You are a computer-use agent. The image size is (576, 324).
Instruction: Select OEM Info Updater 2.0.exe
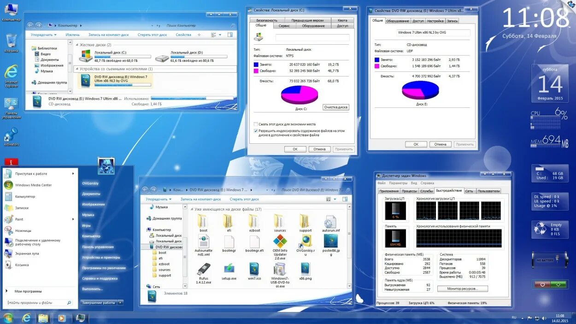pos(280,247)
